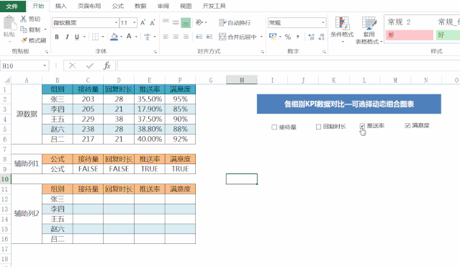460x267 pixels.
Task: Click 合并后居中 merge and center button
Action: 238,37
